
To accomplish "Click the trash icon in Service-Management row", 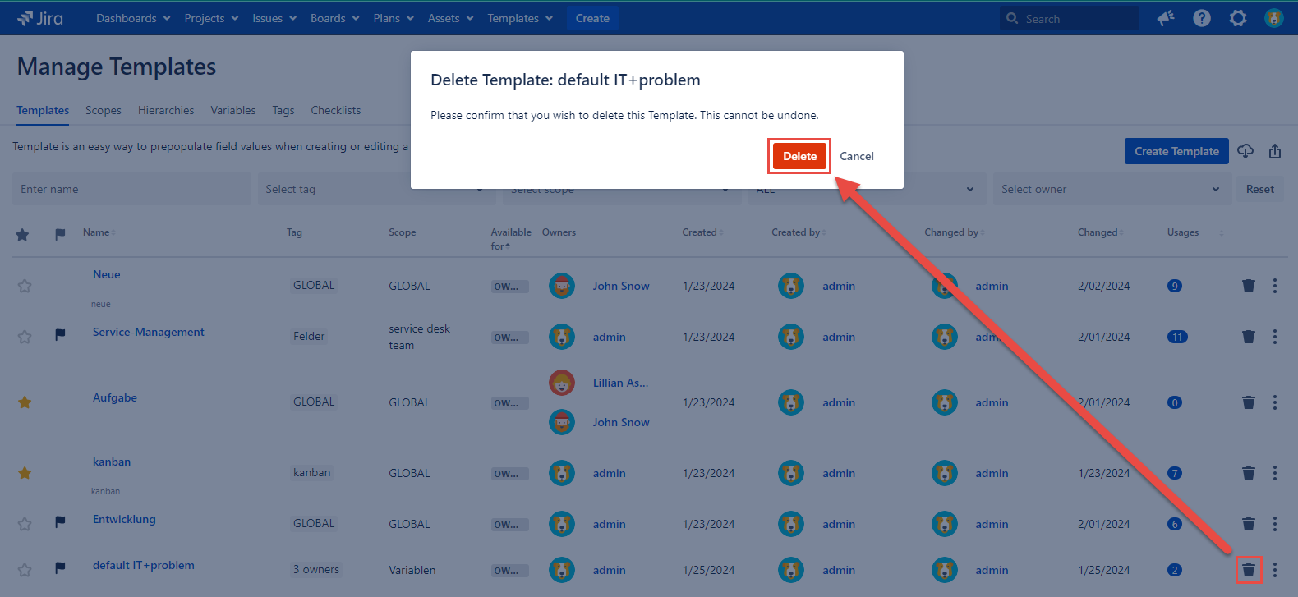I will pos(1248,337).
